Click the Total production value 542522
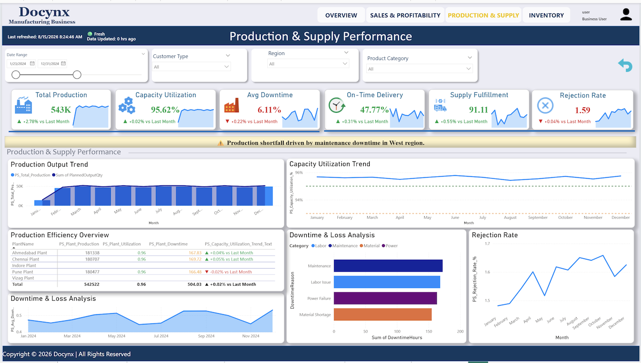The image size is (641, 363). pos(92,284)
